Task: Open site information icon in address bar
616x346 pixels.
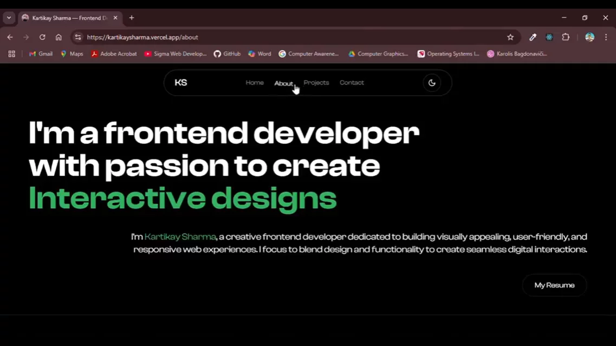Action: tap(78, 37)
